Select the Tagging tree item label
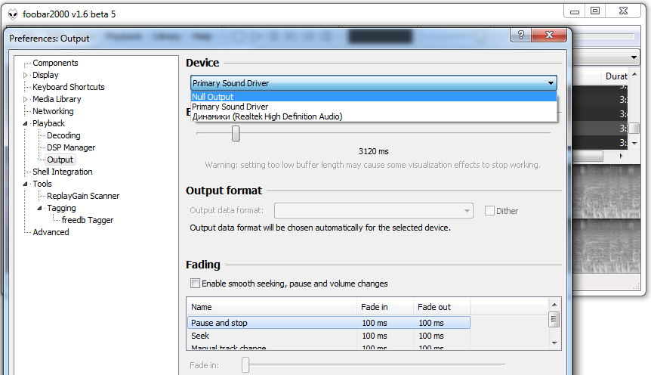 (x=61, y=208)
